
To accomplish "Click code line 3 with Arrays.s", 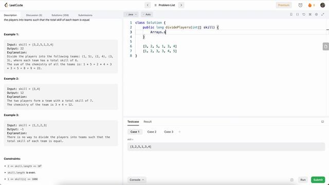I will [x=158, y=32].
